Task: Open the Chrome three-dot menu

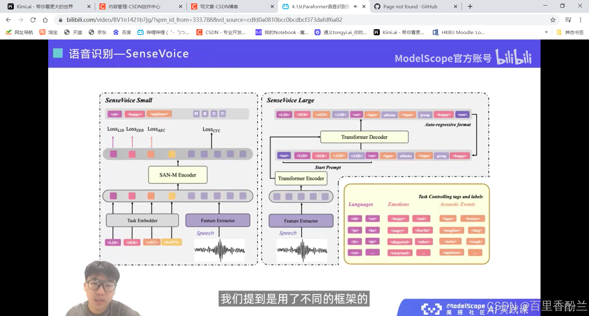Action: 580,20
